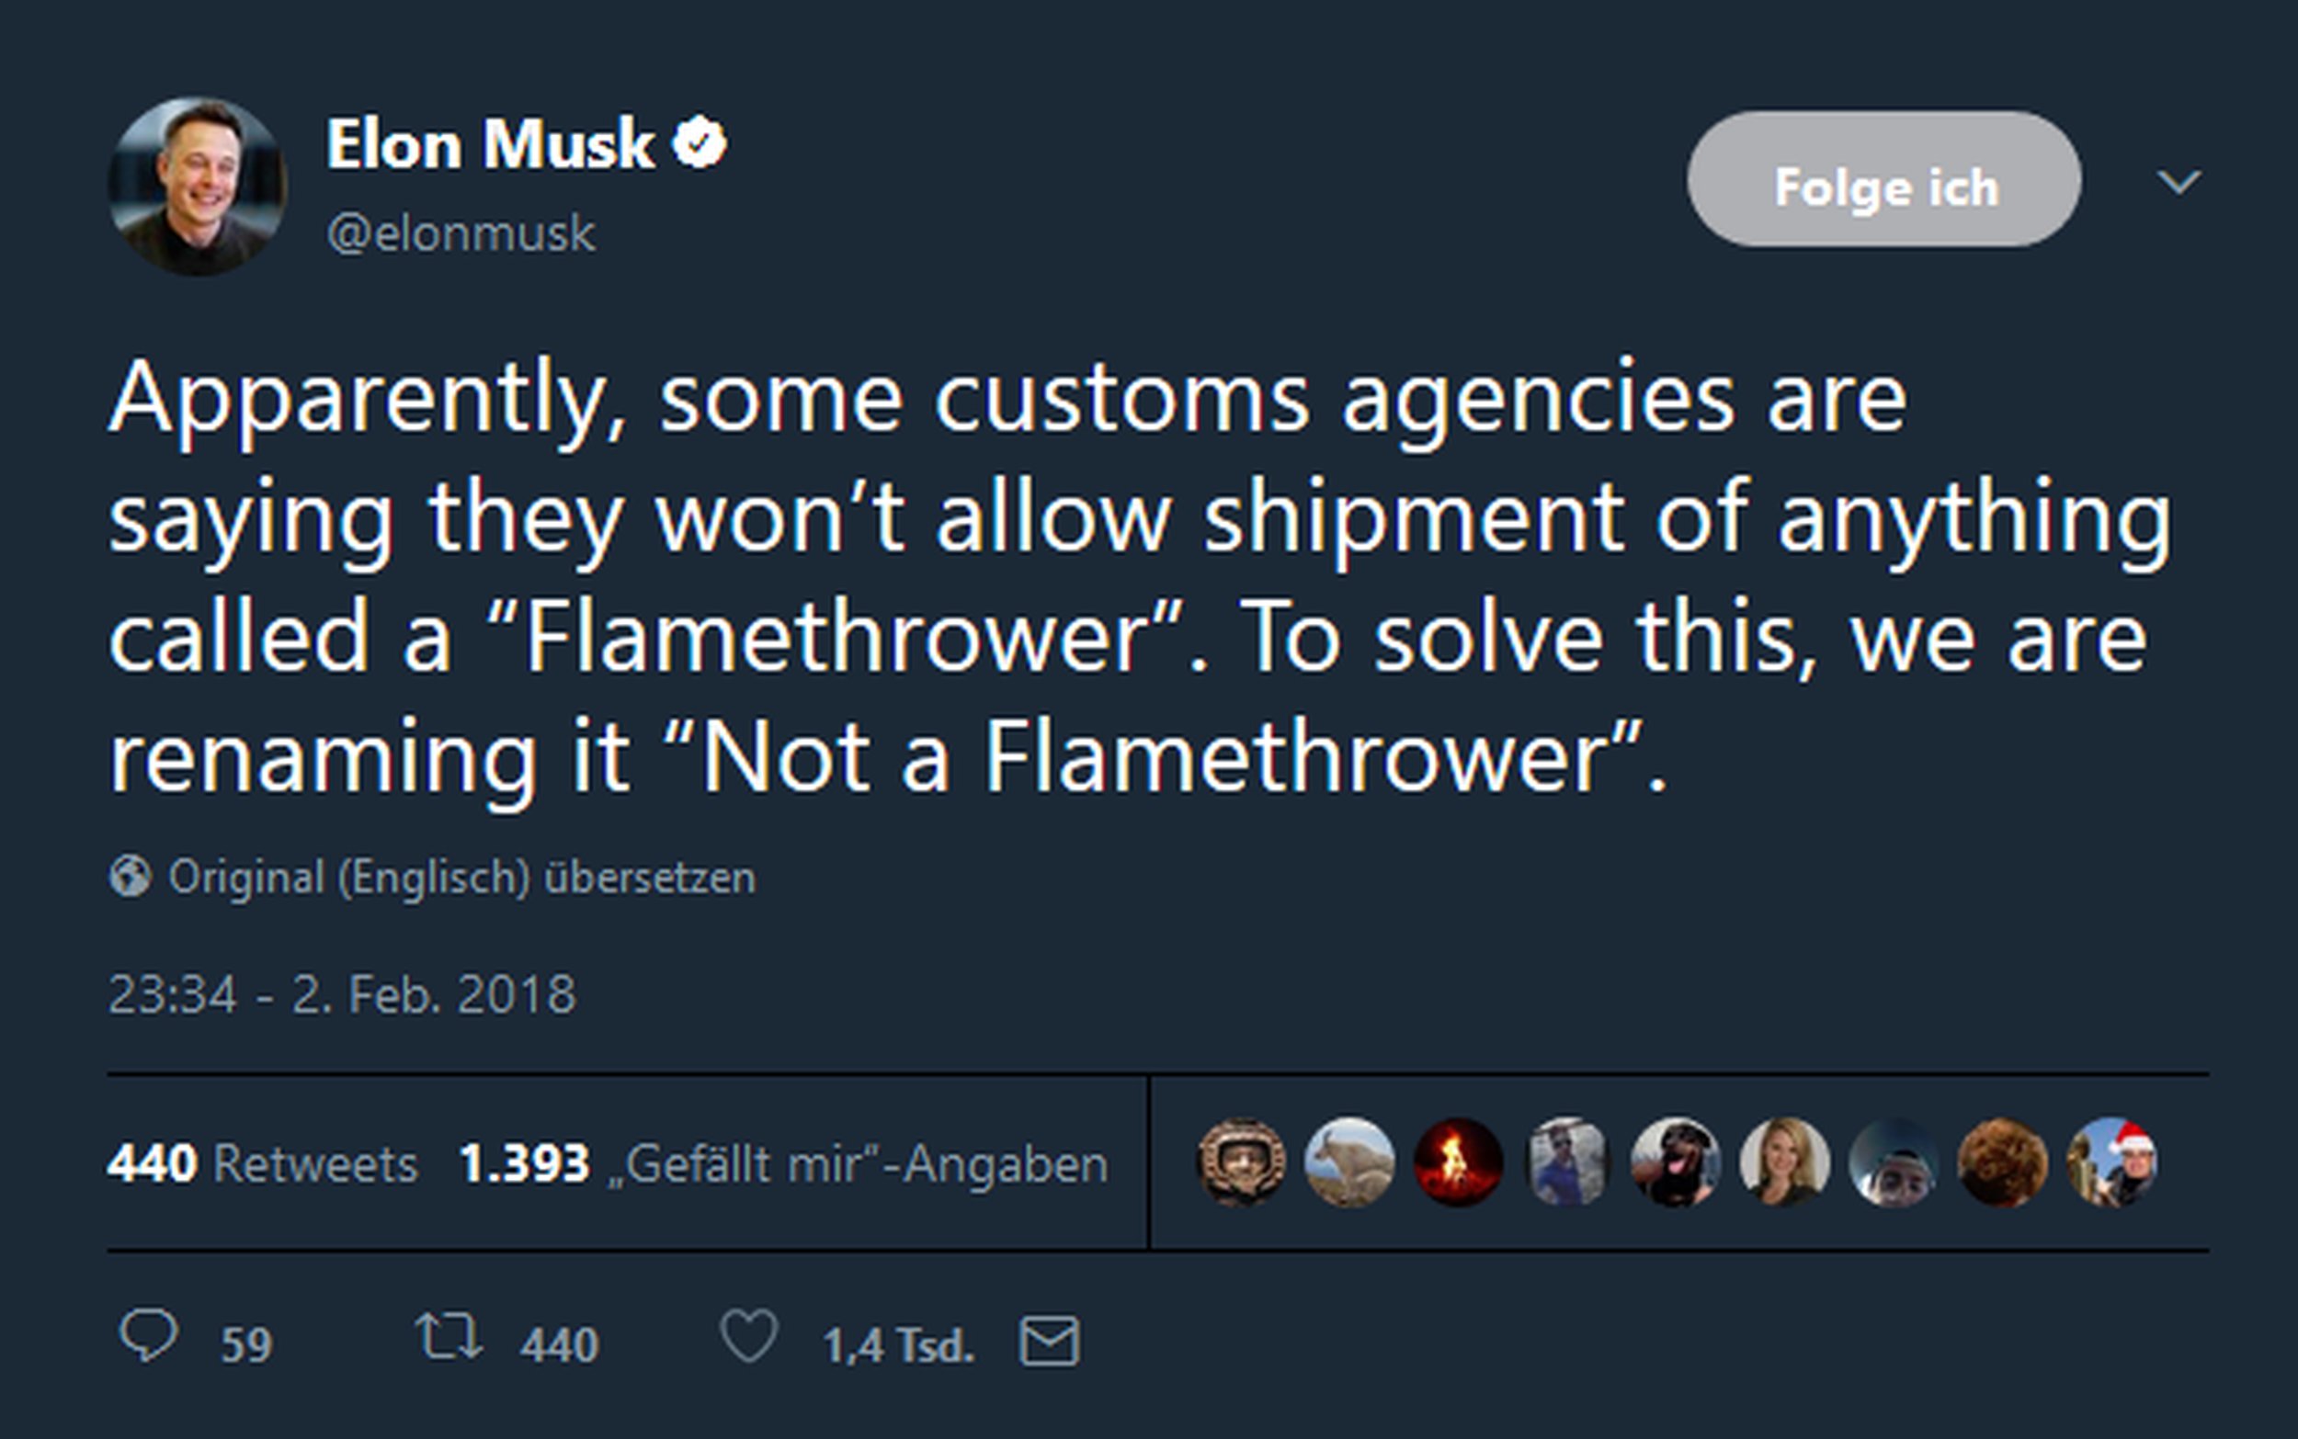Click the reply speech bubble icon
Screen dimensions: 2298x1439
tap(150, 1336)
